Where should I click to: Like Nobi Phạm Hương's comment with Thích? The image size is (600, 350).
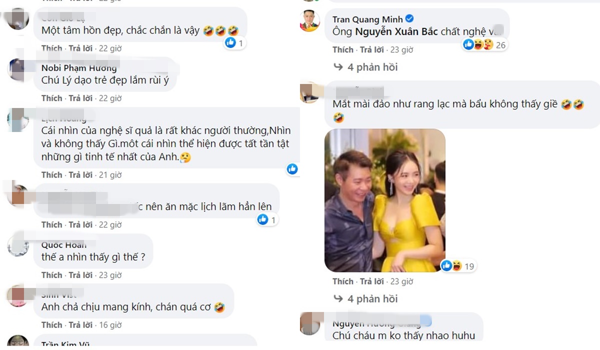click(51, 98)
